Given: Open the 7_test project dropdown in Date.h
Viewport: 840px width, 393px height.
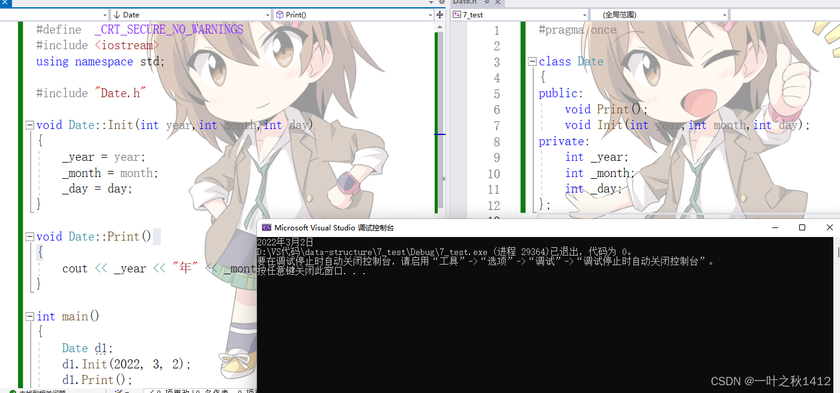Looking at the screenshot, I should tap(519, 15).
